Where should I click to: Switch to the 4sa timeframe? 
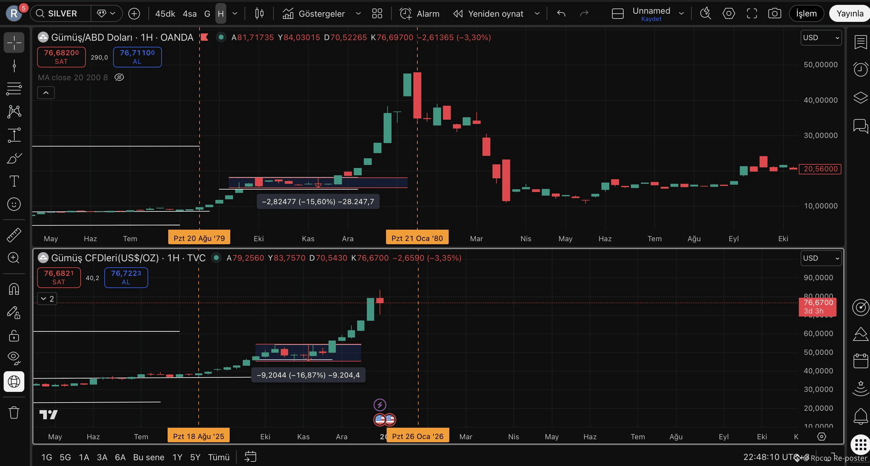[x=190, y=13]
